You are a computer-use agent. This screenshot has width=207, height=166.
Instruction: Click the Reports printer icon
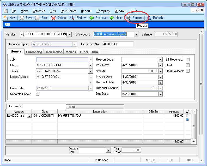pos(128,18)
